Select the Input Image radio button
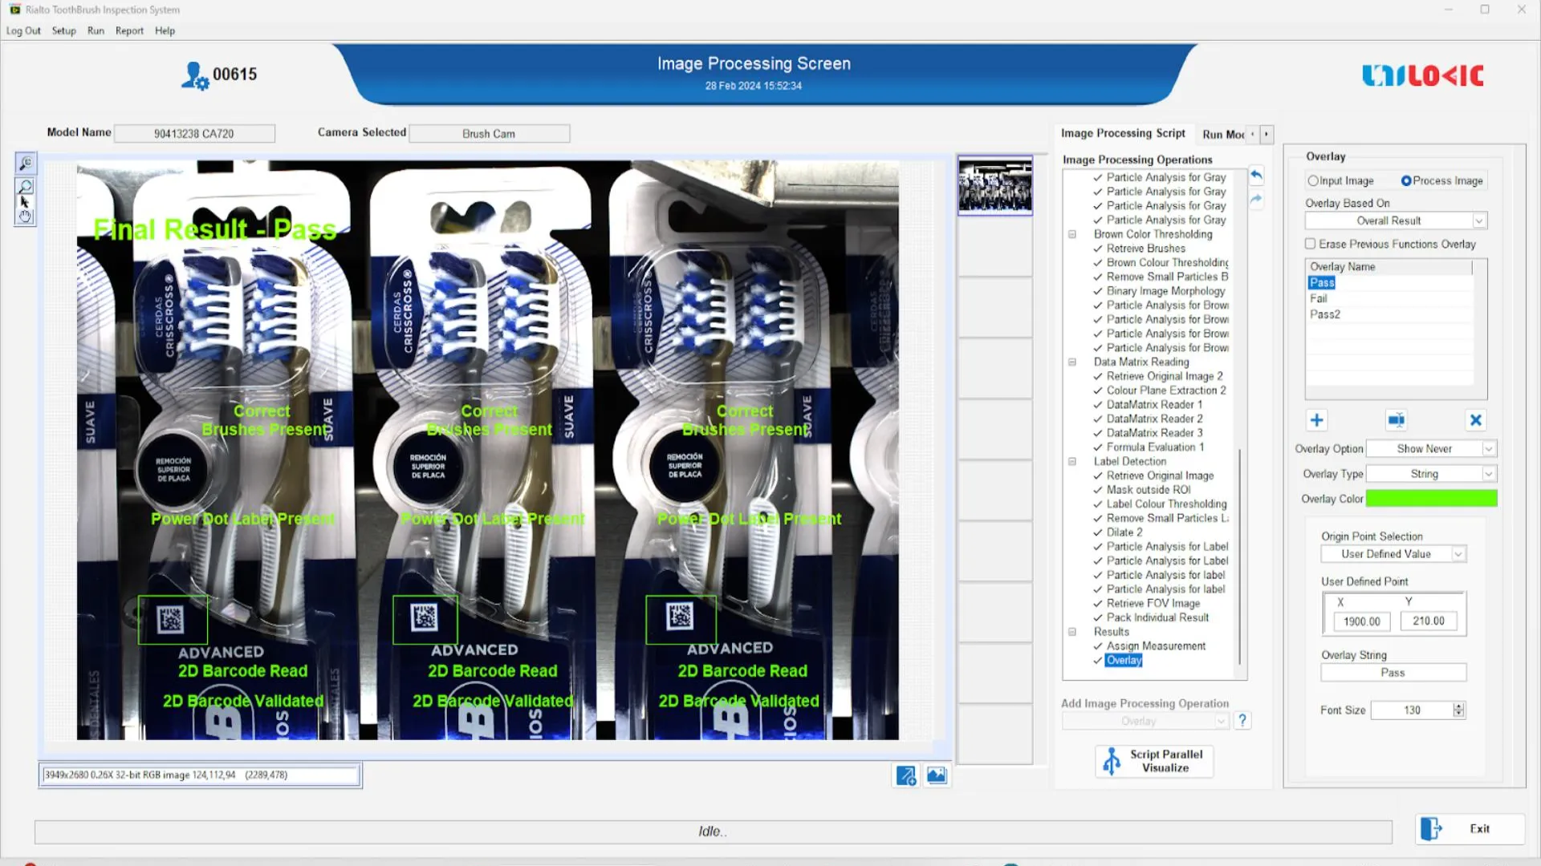1541x866 pixels. [1313, 181]
